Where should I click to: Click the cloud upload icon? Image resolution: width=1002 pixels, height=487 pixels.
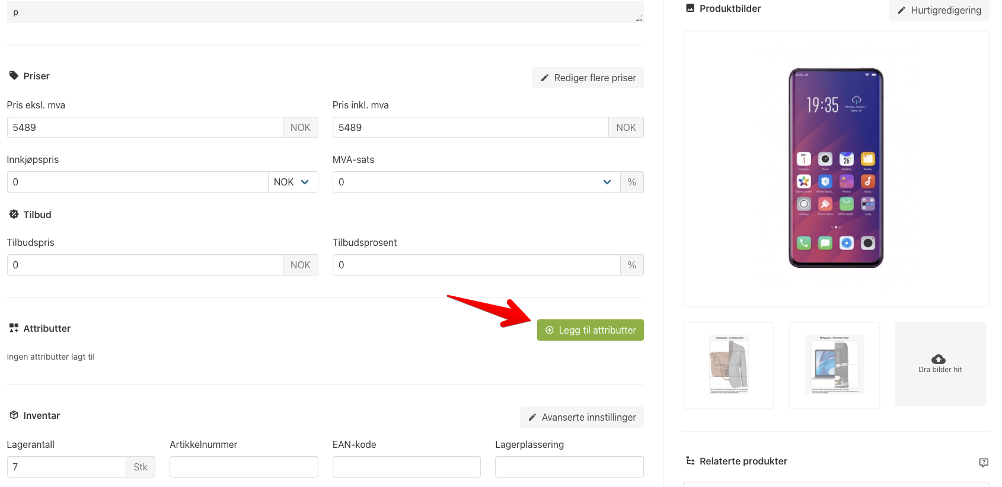(939, 359)
